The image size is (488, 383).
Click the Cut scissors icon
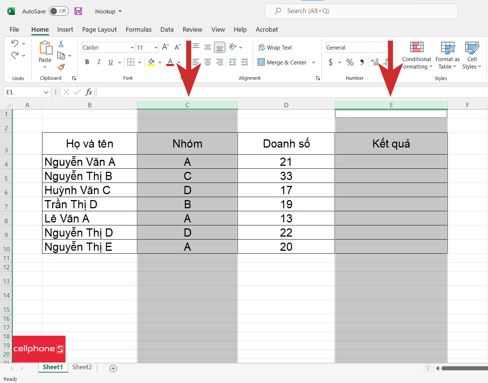61,44
